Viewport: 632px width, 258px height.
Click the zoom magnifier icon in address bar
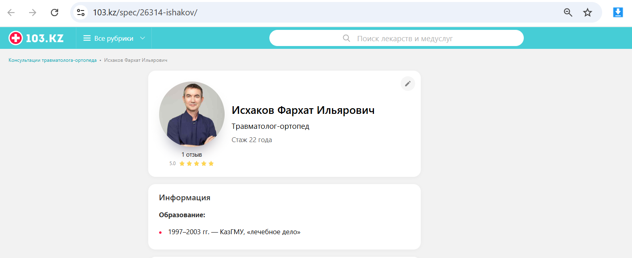568,13
